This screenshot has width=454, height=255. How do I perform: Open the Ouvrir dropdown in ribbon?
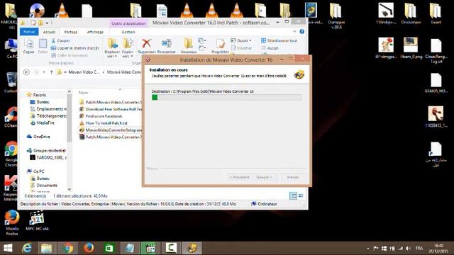coord(241,41)
